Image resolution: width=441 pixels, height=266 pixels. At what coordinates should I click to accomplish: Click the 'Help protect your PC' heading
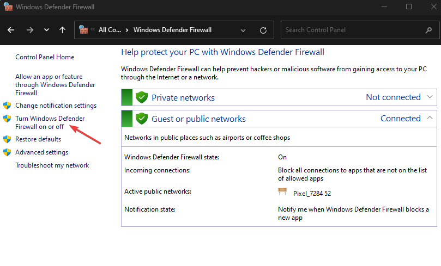click(222, 52)
